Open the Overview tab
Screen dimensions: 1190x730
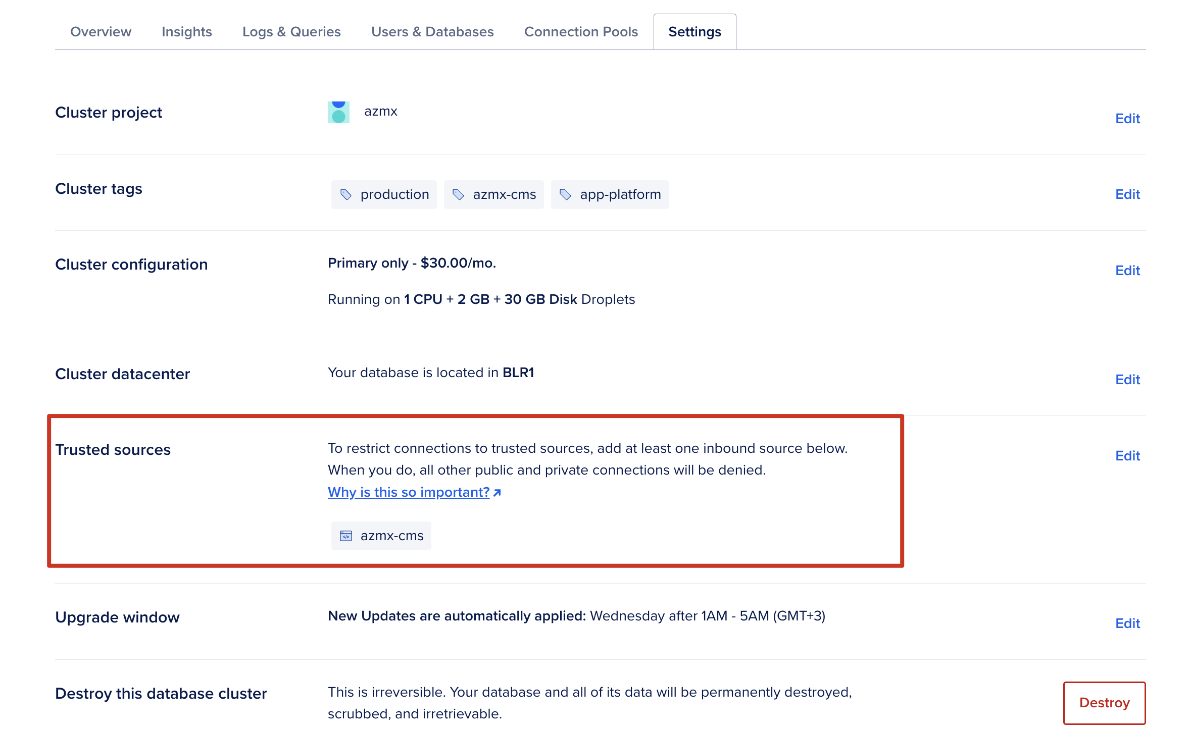pyautogui.click(x=101, y=32)
